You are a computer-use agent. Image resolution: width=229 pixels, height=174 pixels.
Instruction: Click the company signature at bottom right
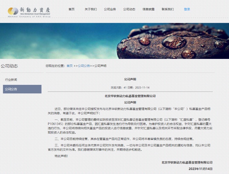coord(187,162)
